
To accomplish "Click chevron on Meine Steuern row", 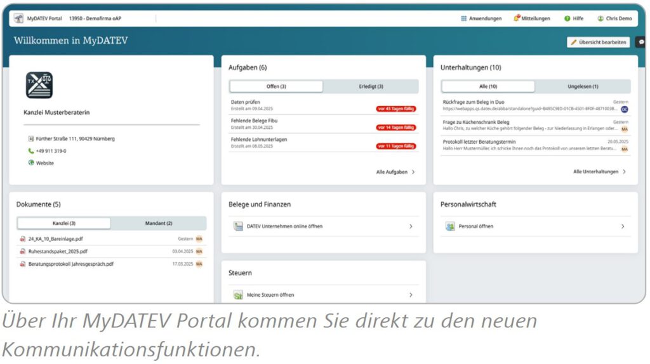I will pyautogui.click(x=411, y=296).
